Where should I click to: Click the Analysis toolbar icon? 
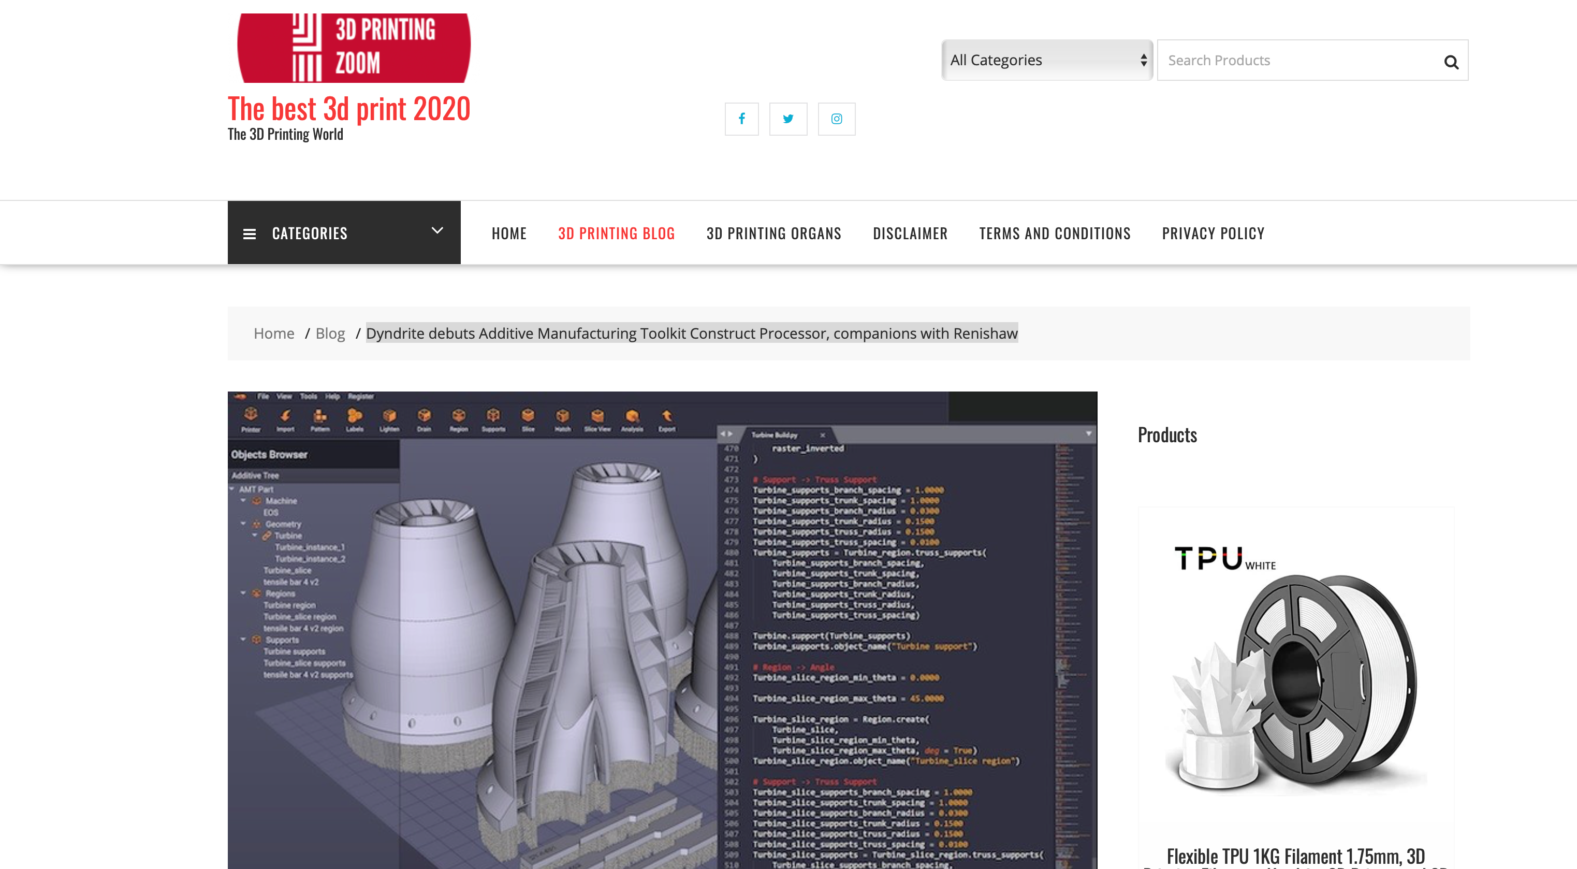pyautogui.click(x=633, y=416)
